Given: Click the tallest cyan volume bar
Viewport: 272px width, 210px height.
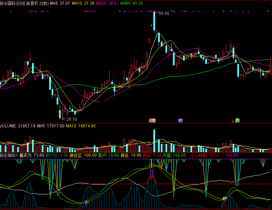Looking at the screenshot, I should [x=154, y=141].
